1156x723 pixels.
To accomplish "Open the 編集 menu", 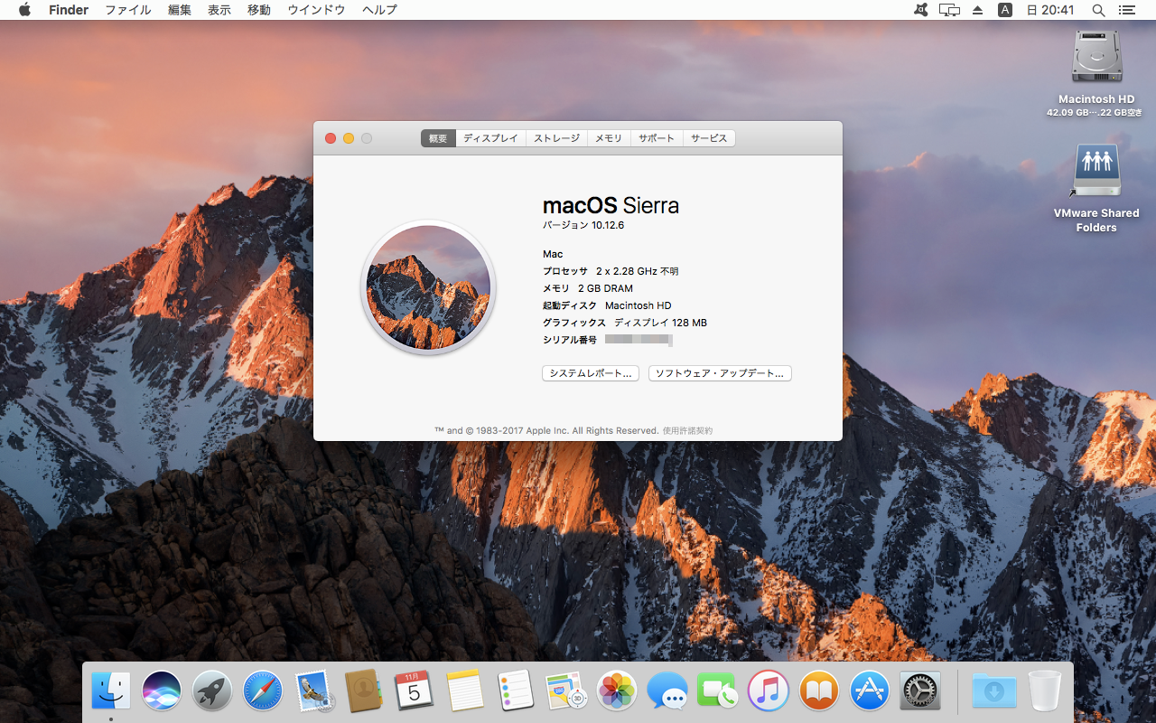I will pos(180,10).
